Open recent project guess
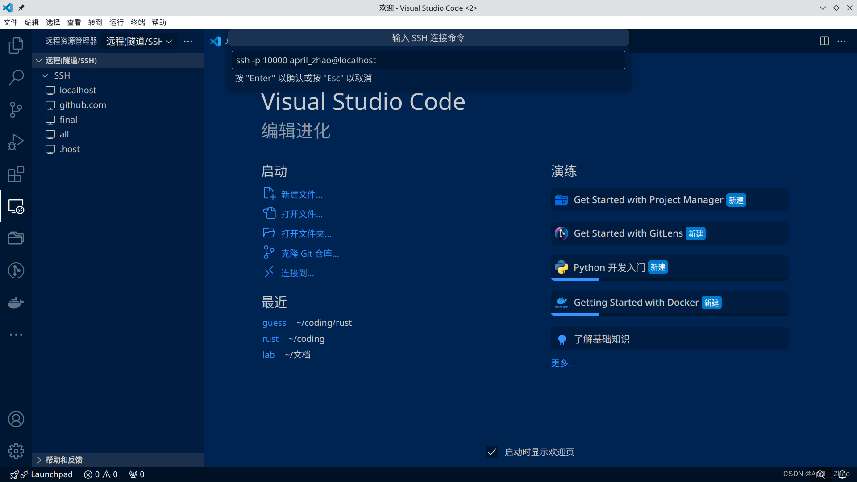Viewport: 857px width, 482px height. (x=274, y=323)
